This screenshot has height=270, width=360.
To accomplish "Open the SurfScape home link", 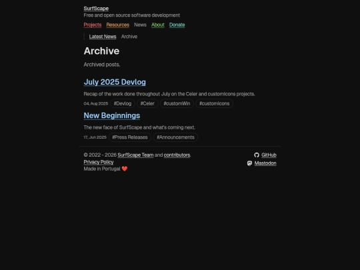I will coord(96,9).
